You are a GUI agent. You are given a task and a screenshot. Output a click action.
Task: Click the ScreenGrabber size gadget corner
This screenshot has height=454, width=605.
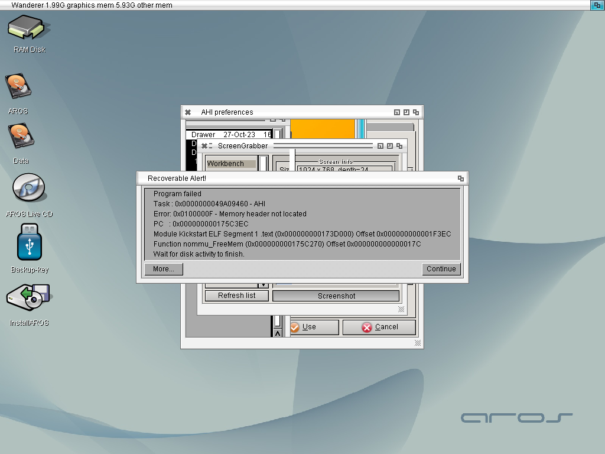coord(401,309)
